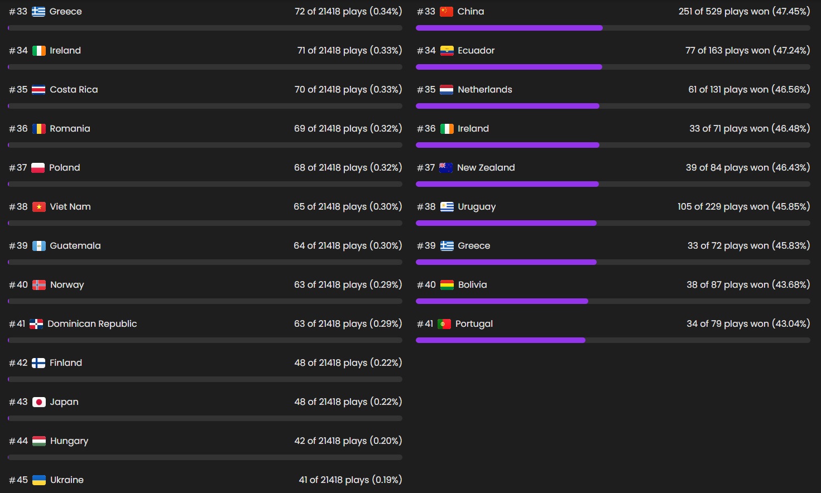
Task: Open the Uruguay country entry
Action: 477,207
